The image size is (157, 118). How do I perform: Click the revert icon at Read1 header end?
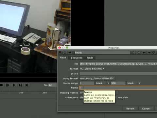coord(154,53)
